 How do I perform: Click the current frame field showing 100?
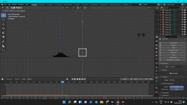coord(124,79)
